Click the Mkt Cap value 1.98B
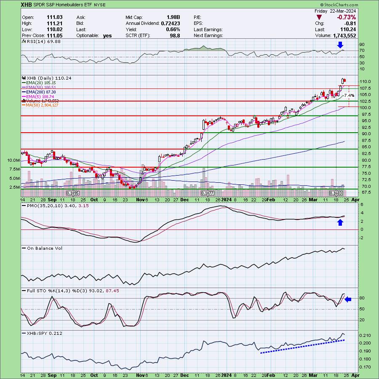The image size is (379, 379). coord(173,17)
